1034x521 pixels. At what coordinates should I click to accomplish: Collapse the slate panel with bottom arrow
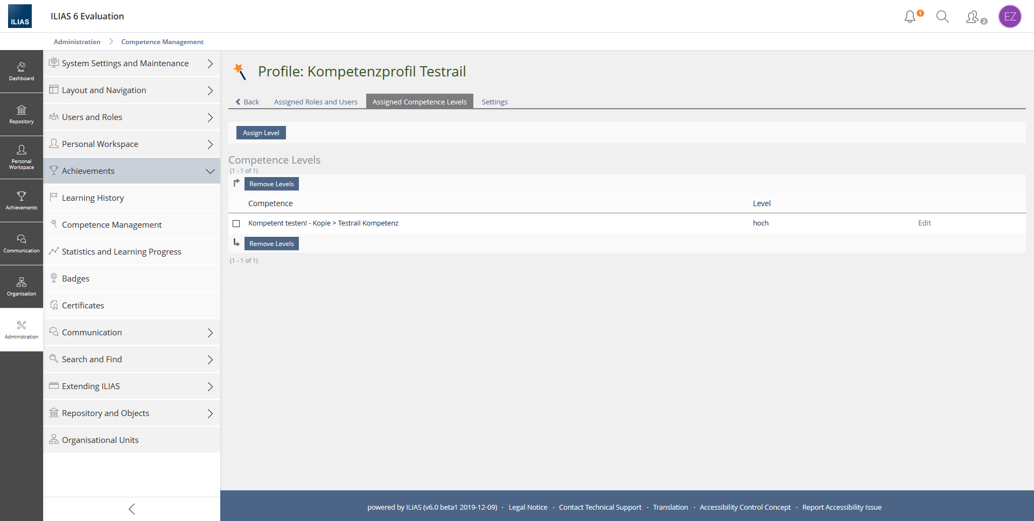(132, 509)
